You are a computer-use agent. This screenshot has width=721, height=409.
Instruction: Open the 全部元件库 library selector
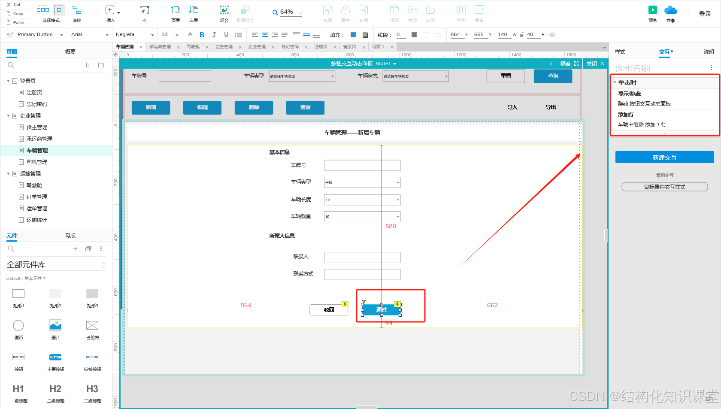click(56, 265)
